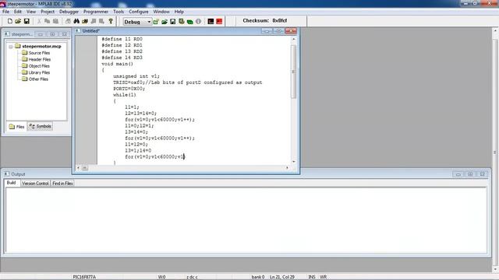The image size is (499, 280).
Task: Maximize the steeperm project panel window
Action: [x=52, y=34]
